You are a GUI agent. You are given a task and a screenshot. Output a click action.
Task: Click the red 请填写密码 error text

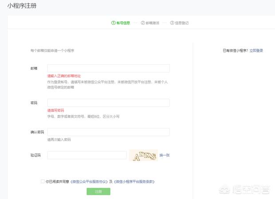[x=55, y=110]
